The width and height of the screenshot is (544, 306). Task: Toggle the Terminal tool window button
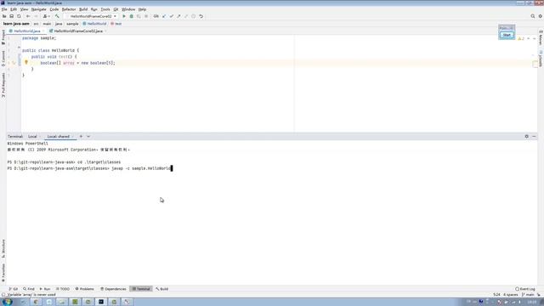point(141,289)
